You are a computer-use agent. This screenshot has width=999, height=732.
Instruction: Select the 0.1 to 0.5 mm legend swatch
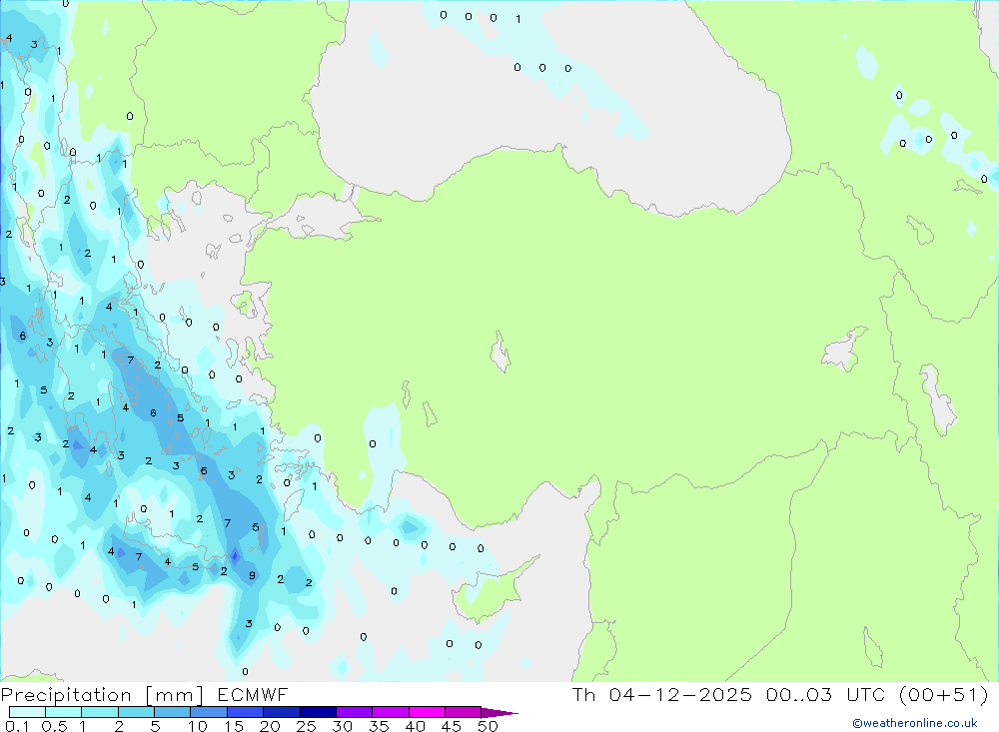click(x=27, y=712)
